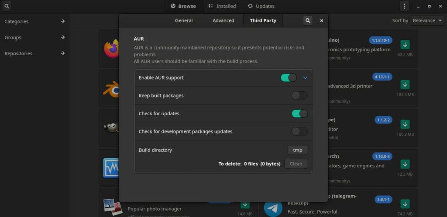
Task: Open the Sort by Relevance dropdown
Action: tap(427, 20)
